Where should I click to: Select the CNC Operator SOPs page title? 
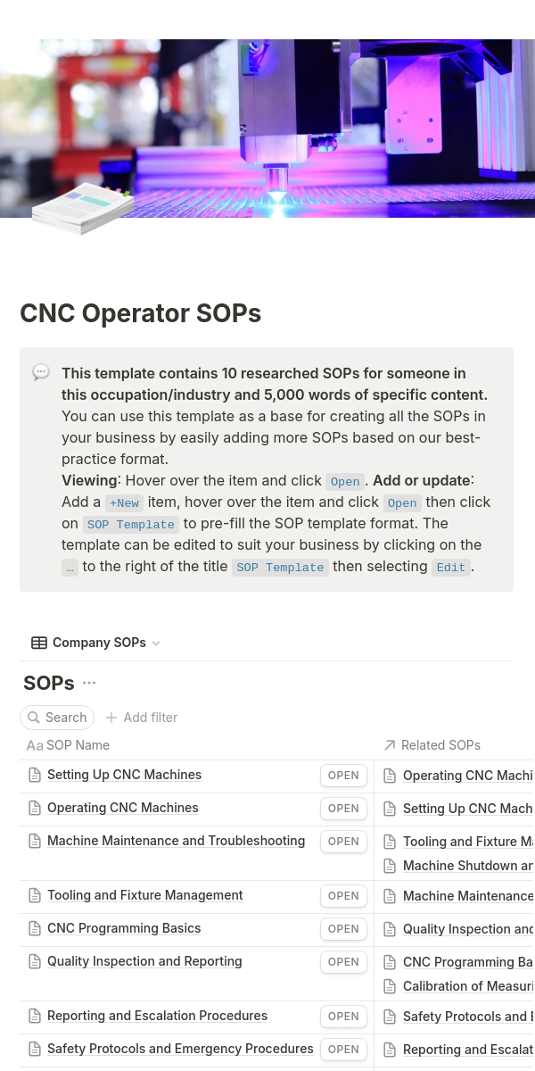pos(141,314)
